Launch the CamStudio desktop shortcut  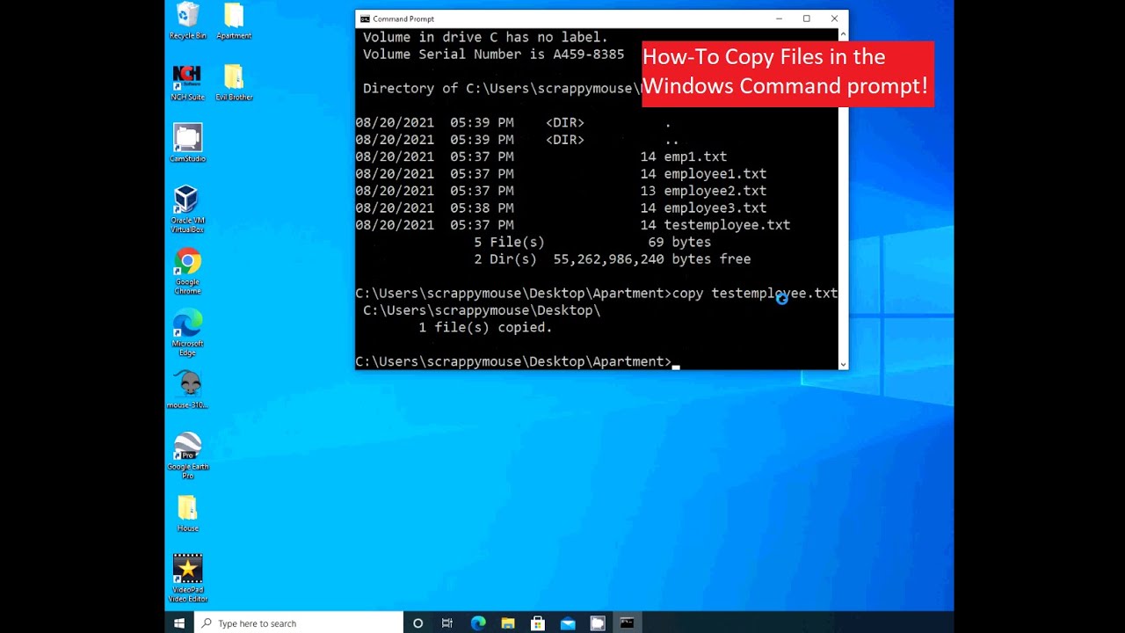click(x=187, y=143)
